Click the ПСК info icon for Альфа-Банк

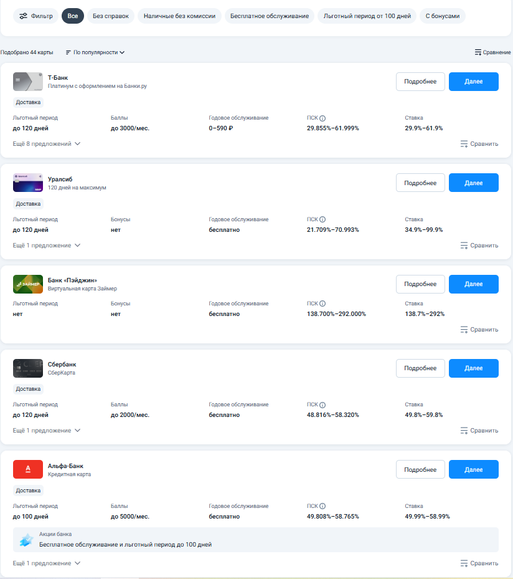pos(322,506)
